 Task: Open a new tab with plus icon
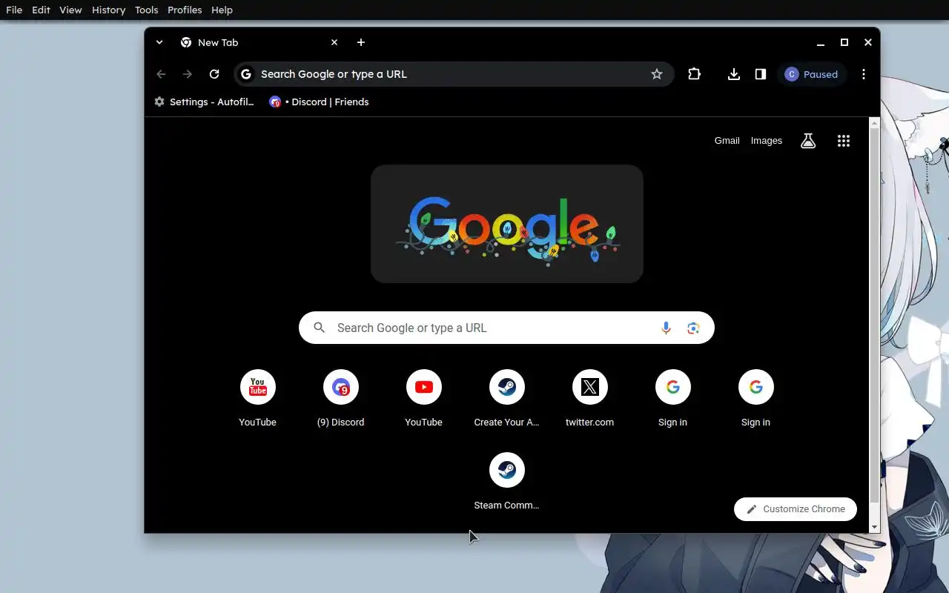point(361,42)
